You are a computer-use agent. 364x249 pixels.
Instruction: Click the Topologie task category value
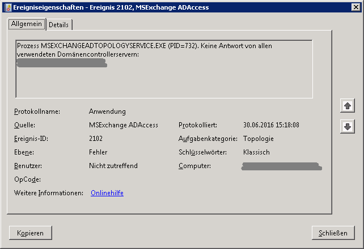(259, 139)
